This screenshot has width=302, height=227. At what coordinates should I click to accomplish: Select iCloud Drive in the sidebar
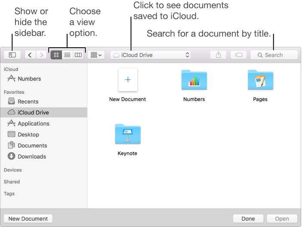click(x=44, y=113)
